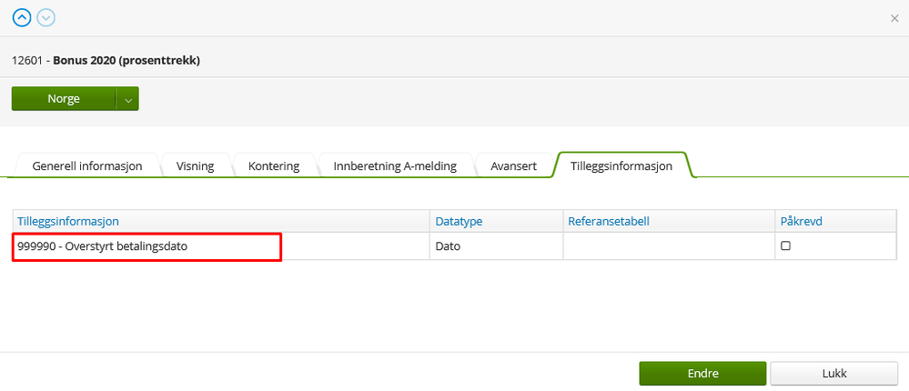The height and width of the screenshot is (391, 909).
Task: Click the Referansetabell column header
Action: [608, 221]
